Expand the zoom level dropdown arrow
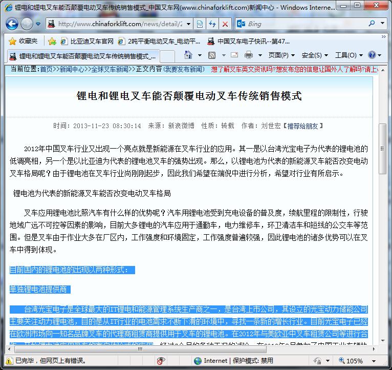 [374, 361]
